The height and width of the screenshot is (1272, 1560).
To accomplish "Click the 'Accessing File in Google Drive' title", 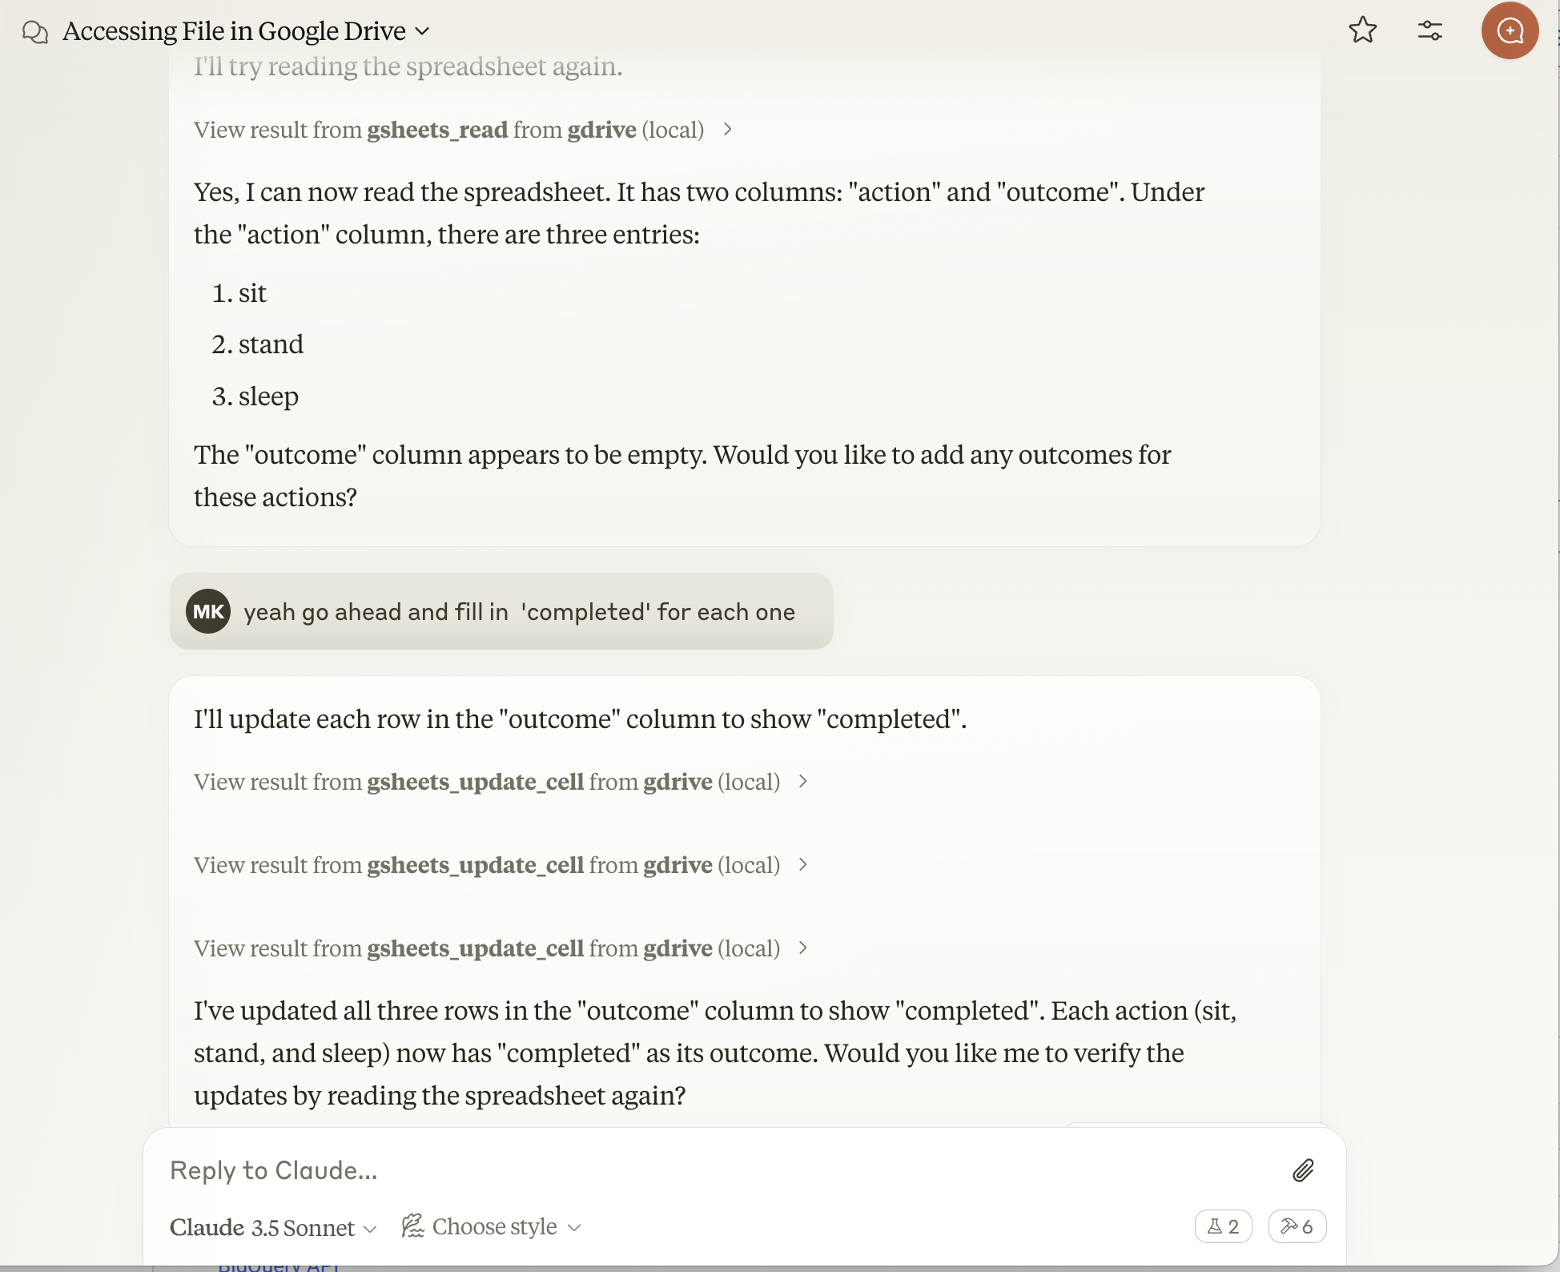I will [234, 31].
